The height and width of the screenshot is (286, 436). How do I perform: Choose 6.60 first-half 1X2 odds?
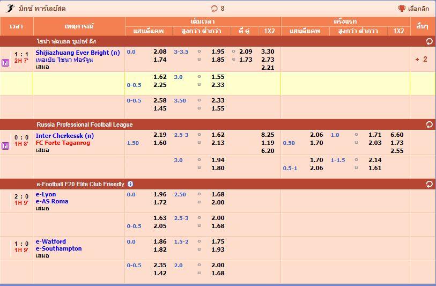coord(397,135)
